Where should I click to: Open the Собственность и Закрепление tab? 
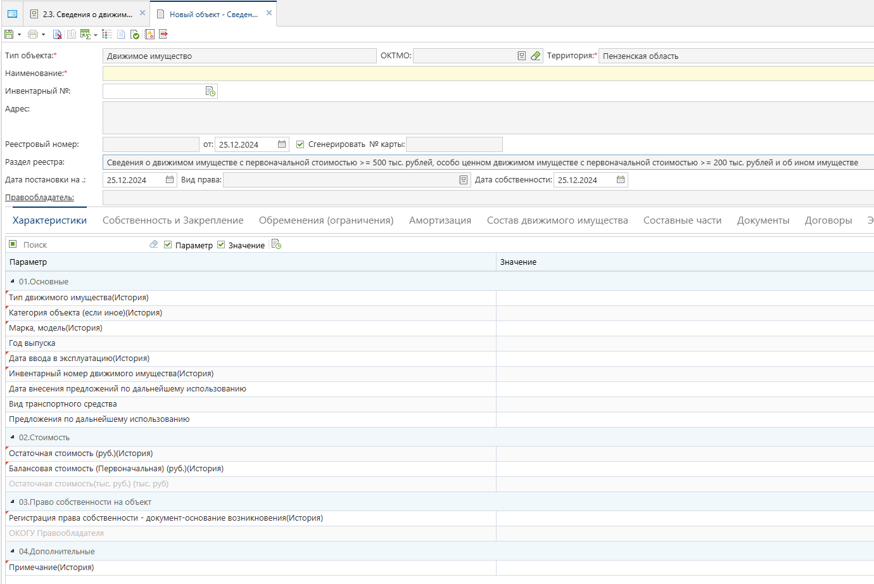point(173,220)
